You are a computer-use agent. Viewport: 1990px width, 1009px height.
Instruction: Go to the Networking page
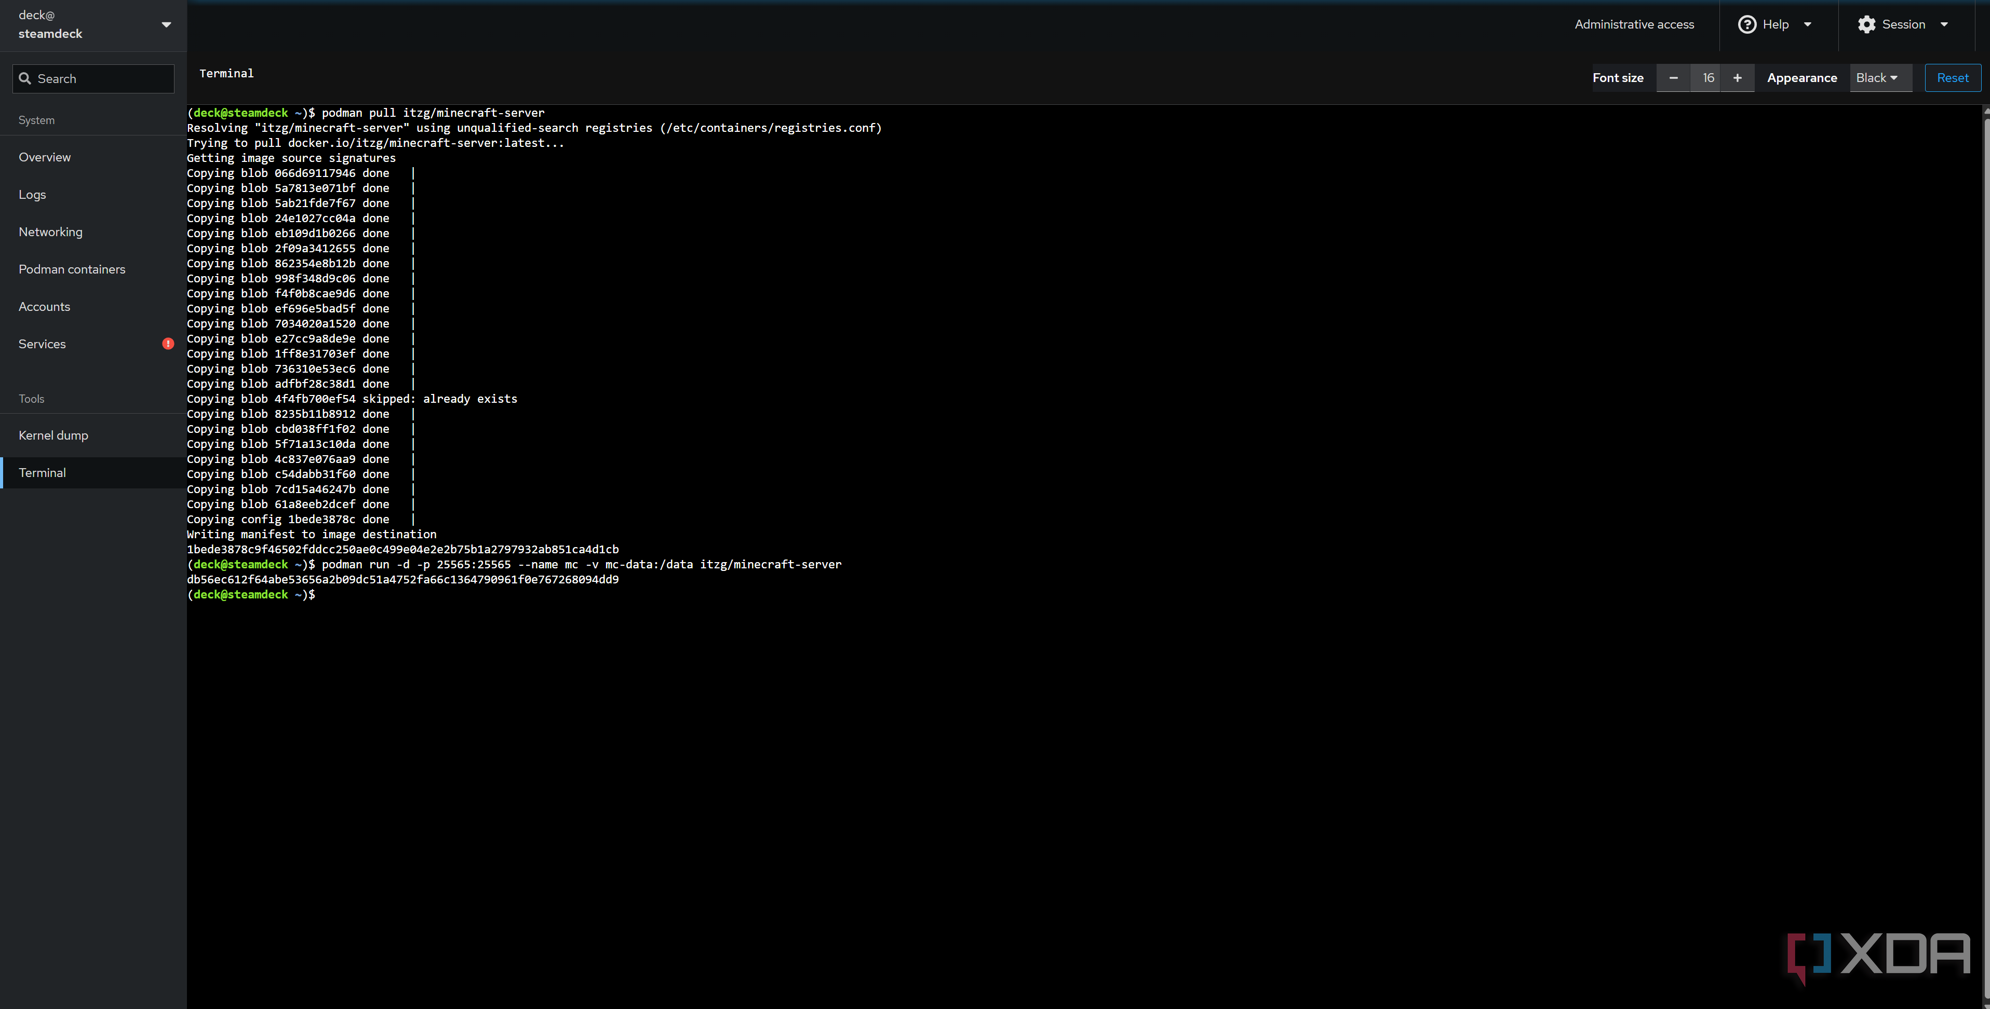93,233
